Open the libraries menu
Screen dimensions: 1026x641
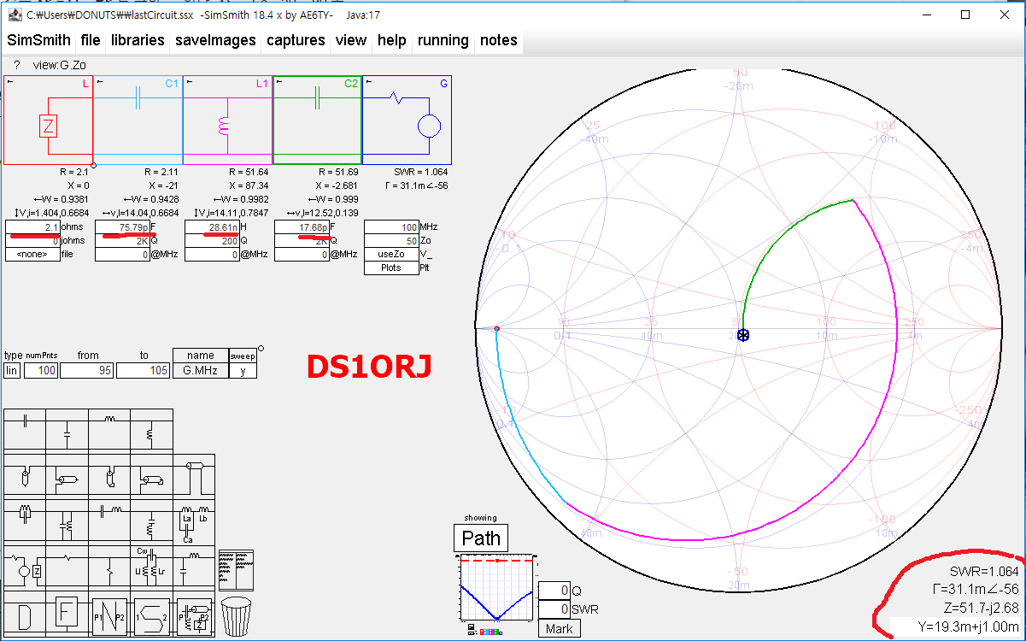[x=138, y=40]
